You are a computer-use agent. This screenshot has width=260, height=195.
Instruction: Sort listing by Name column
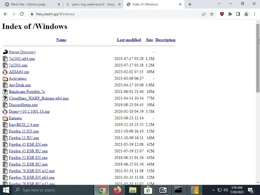61,40
